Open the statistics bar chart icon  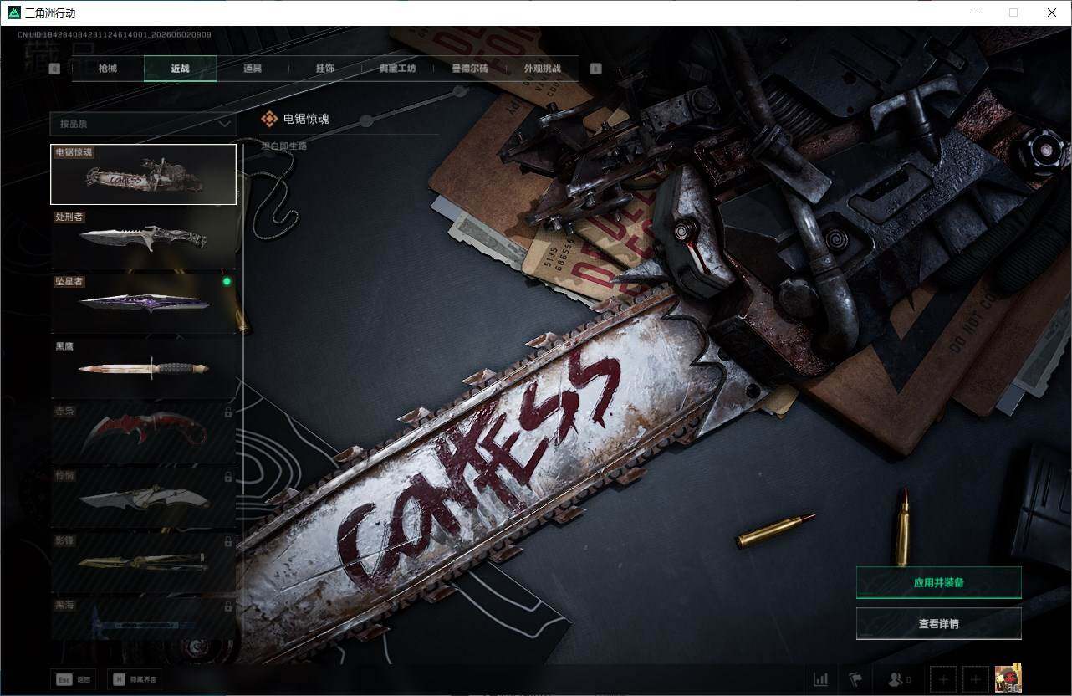820,679
